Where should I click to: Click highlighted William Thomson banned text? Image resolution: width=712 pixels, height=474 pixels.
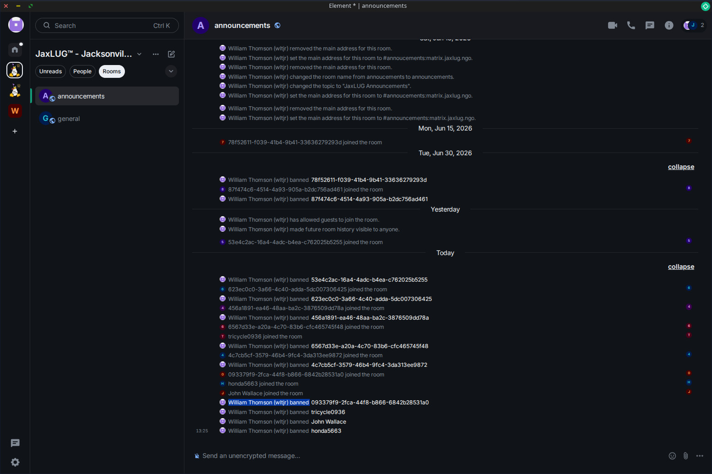269,403
